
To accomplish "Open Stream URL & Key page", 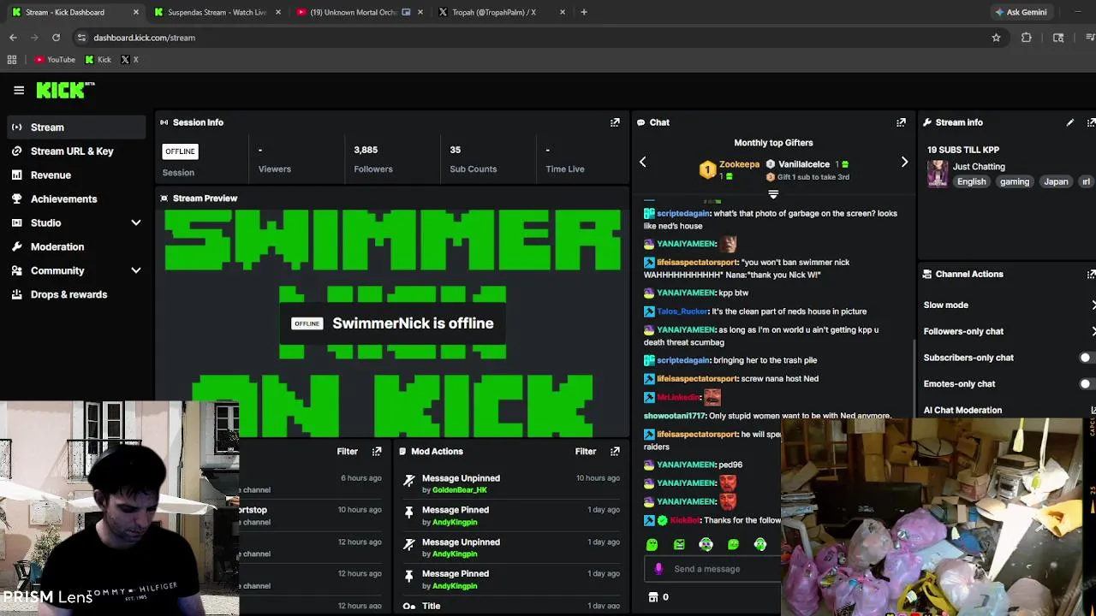I will click(x=76, y=151).
